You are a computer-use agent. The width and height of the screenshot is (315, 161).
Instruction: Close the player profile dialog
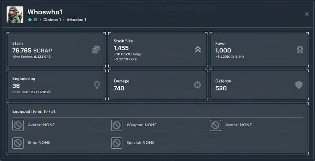click(x=307, y=14)
